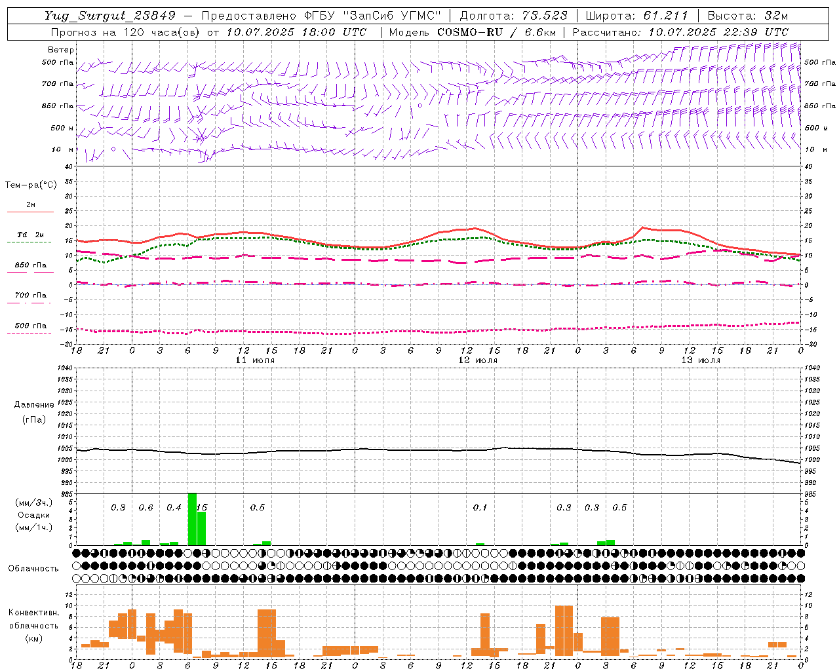Select the Высота: 32м label
839x671 pixels.
tap(747, 16)
